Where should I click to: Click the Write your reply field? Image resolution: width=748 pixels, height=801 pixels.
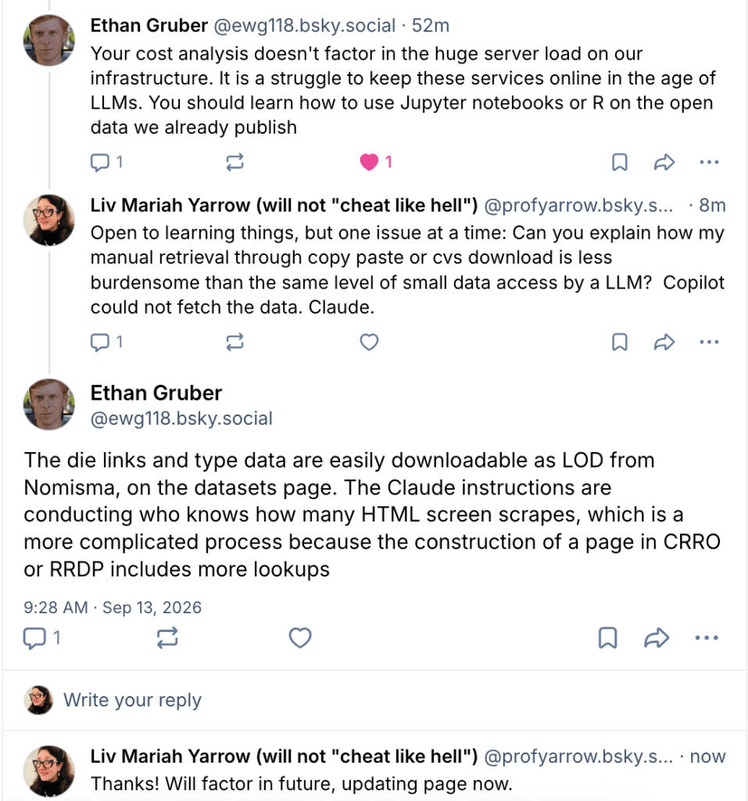pyautogui.click(x=374, y=700)
